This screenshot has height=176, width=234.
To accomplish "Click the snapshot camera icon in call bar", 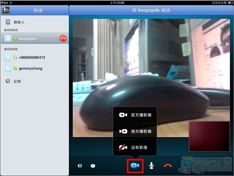I will click(80, 166).
